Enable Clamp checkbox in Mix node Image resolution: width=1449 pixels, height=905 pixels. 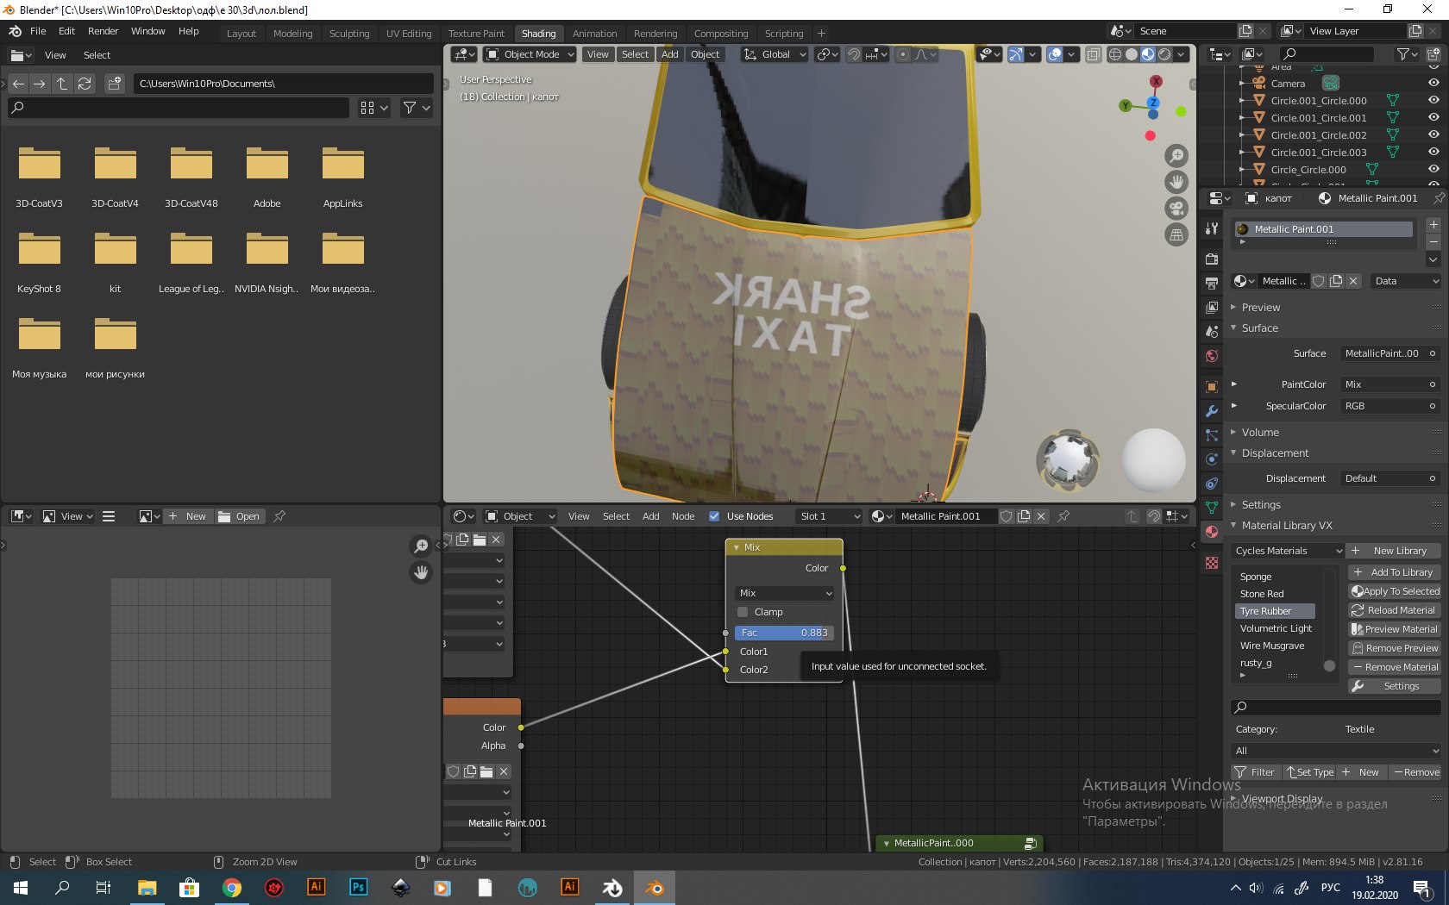pos(743,612)
